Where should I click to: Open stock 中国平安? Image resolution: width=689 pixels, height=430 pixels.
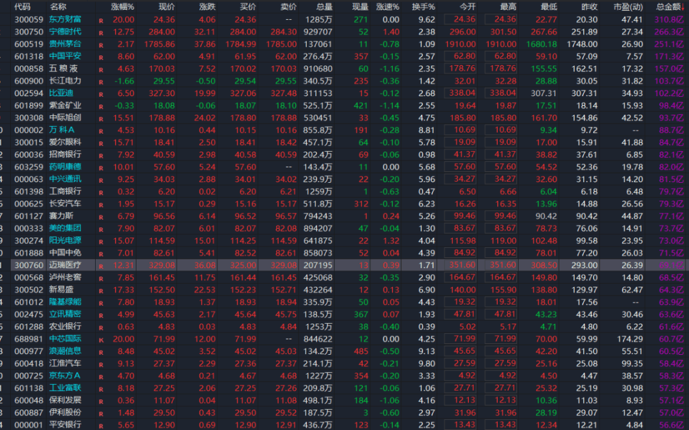(x=65, y=56)
